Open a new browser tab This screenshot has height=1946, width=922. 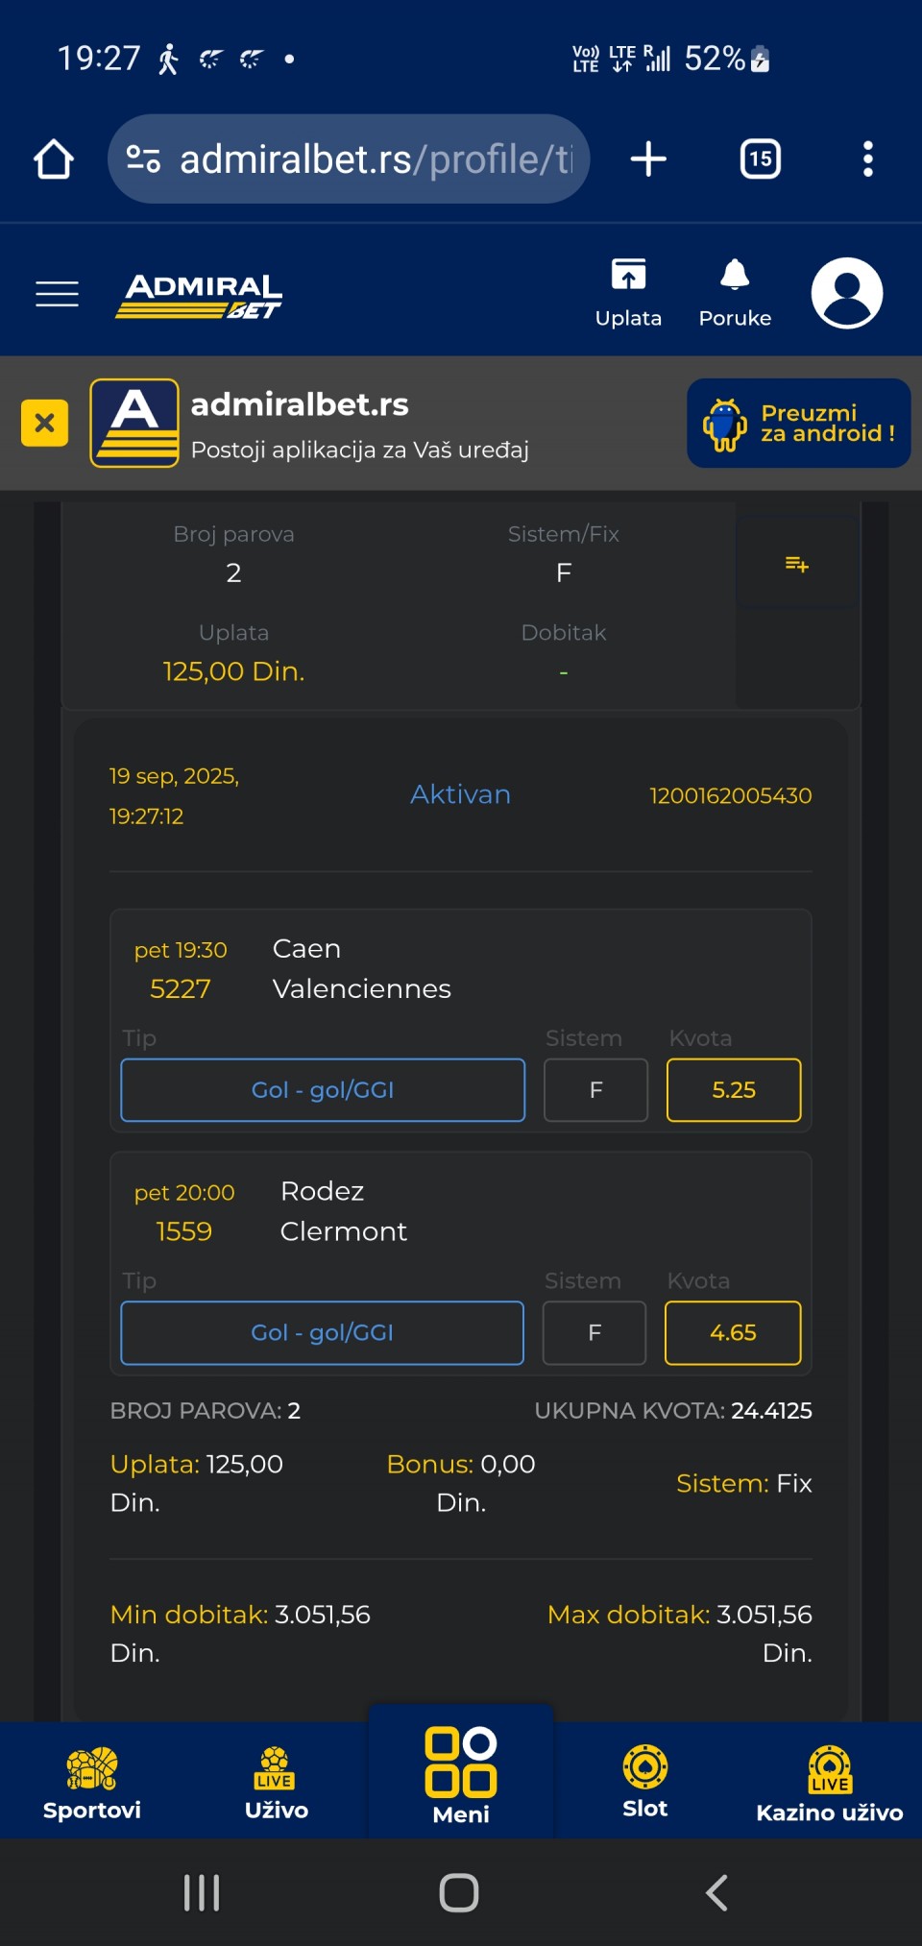point(648,158)
